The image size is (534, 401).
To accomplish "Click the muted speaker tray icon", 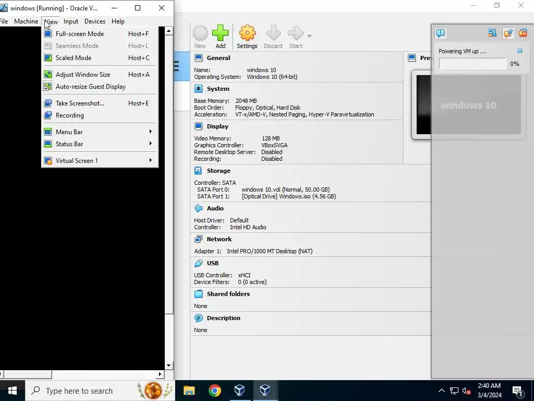I will tap(467, 391).
